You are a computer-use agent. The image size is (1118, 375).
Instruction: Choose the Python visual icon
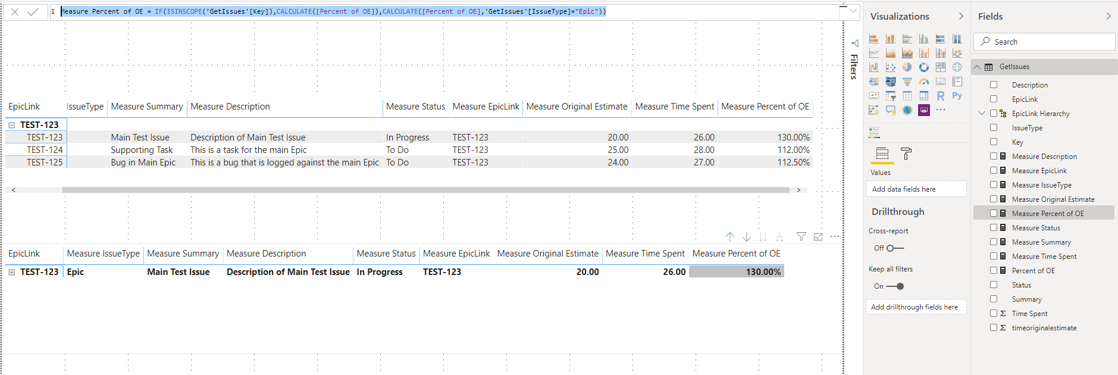(x=957, y=96)
